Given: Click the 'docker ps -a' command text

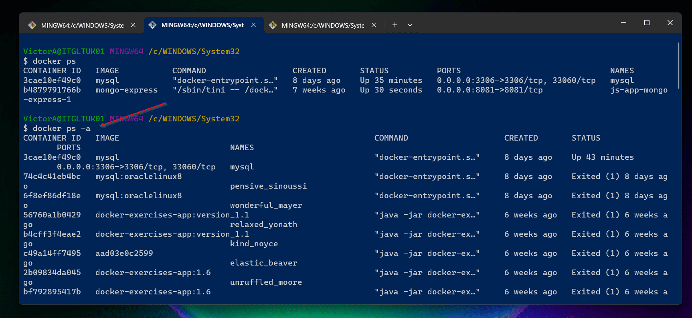Looking at the screenshot, I should tap(61, 129).
